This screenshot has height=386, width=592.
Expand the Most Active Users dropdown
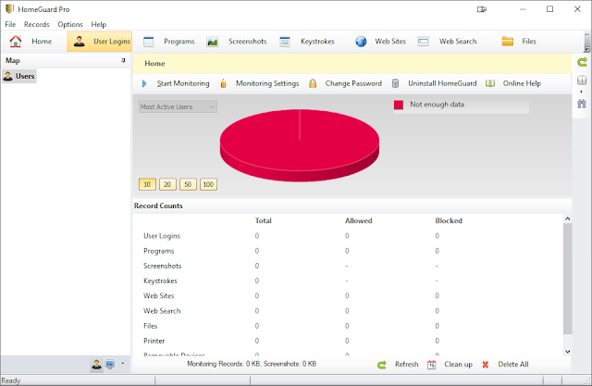point(178,106)
